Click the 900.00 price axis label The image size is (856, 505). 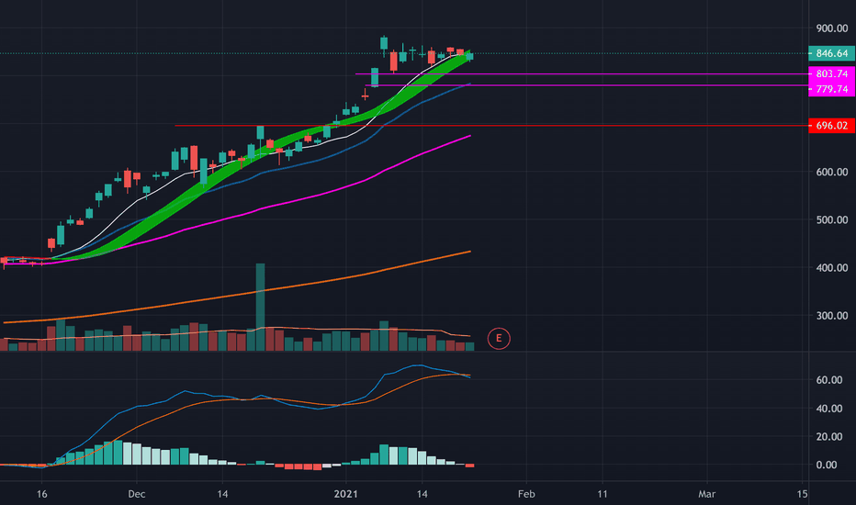(831, 28)
